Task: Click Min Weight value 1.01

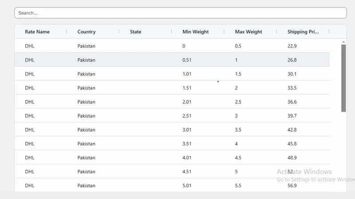Action: (x=187, y=74)
